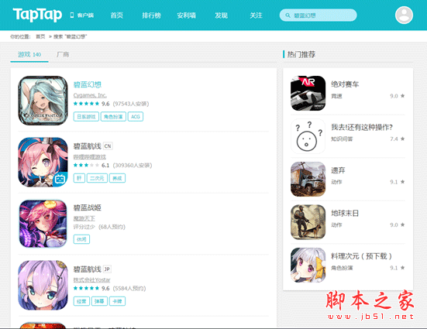
Task: Select the 经营 tag
Action: click(x=81, y=301)
